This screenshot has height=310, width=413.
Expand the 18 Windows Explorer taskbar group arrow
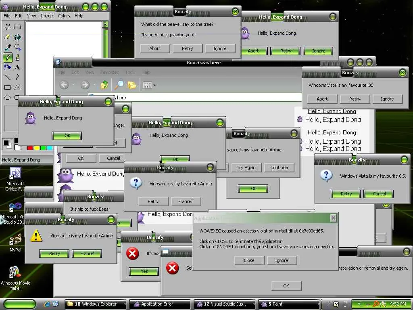(x=125, y=304)
